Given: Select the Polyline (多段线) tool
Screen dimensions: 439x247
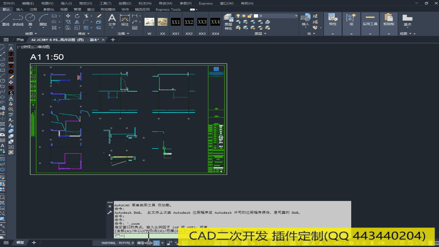Looking at the screenshot, I should [18, 20].
